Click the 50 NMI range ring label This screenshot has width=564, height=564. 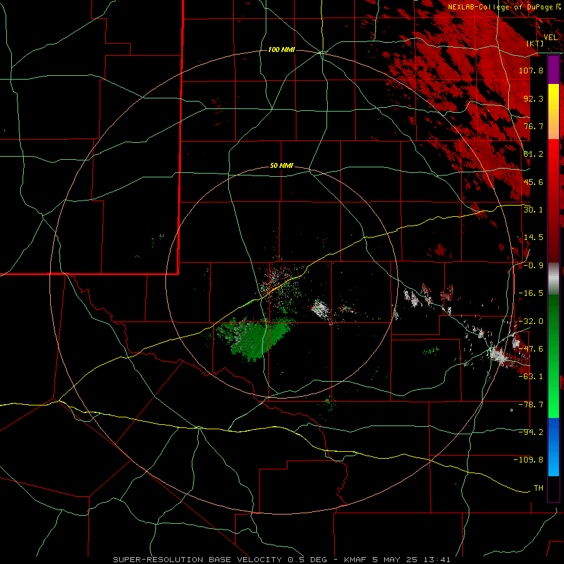pos(281,166)
